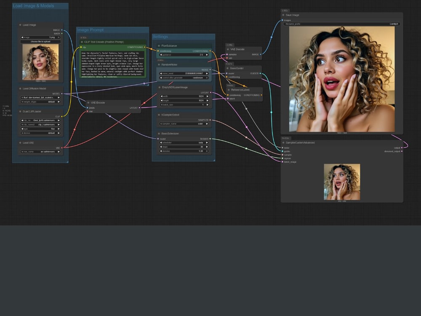Click the filename_prefix field in Save Image
The image size is (421, 316).
(342, 24)
